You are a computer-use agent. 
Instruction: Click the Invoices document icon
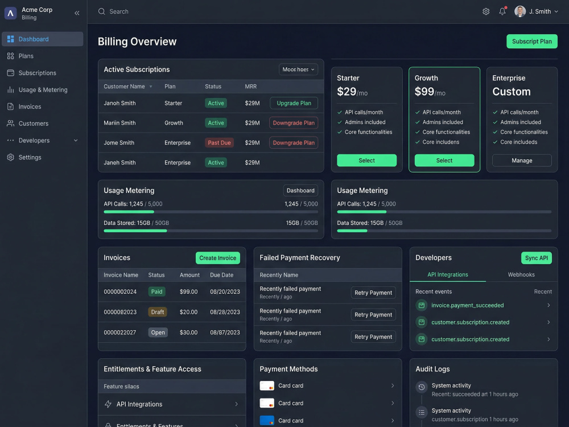(10, 107)
